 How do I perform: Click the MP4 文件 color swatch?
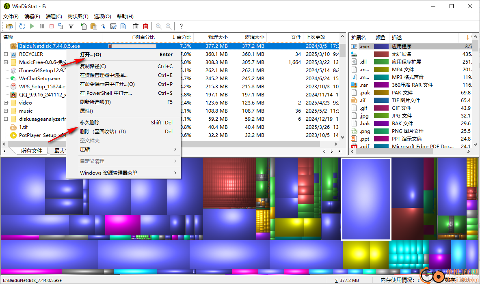(x=381, y=70)
